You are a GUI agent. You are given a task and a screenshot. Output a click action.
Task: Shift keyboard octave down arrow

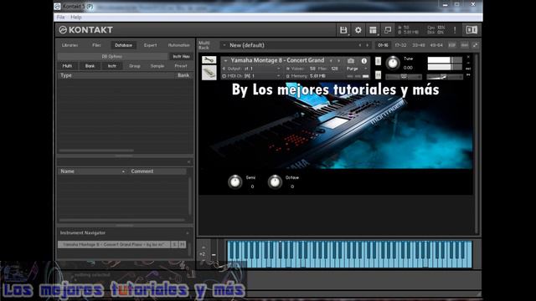coord(204,262)
